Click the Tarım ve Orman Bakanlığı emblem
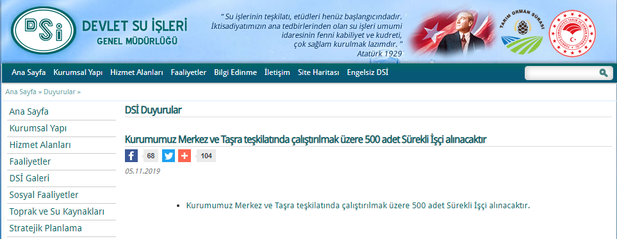The height and width of the screenshot is (239, 617). pyautogui.click(x=573, y=33)
